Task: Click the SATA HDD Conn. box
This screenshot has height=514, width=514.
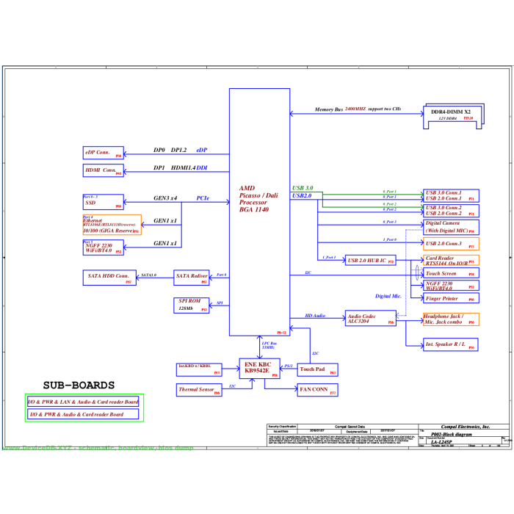Action: pos(109,278)
